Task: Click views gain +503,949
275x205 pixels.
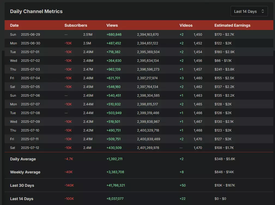Action: point(114,113)
